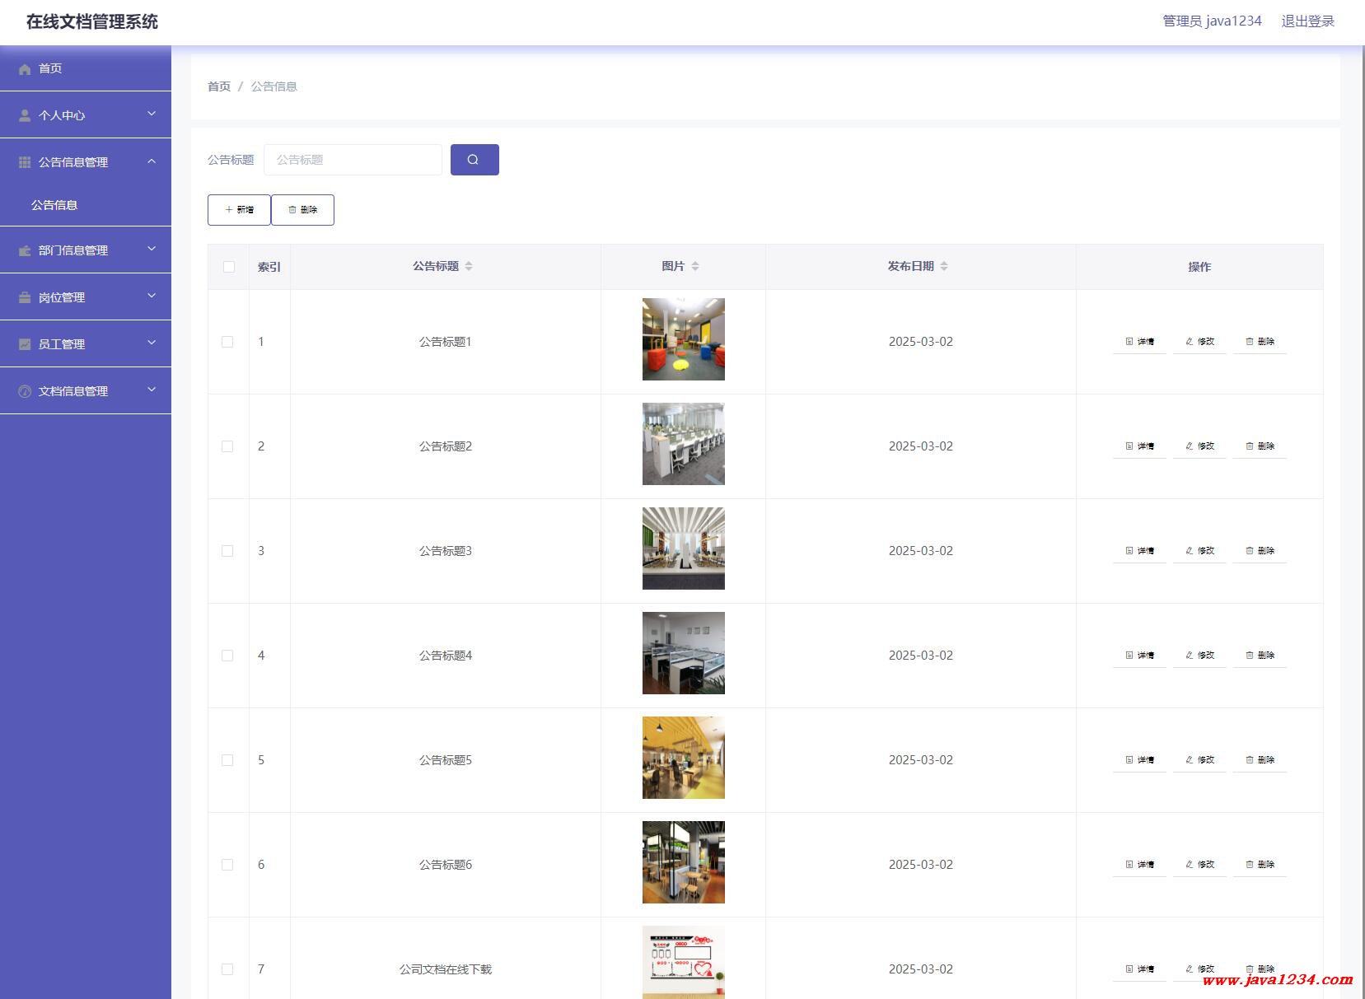Image resolution: width=1365 pixels, height=999 pixels.
Task: Check the box for 公告标题5
Action: (x=227, y=760)
